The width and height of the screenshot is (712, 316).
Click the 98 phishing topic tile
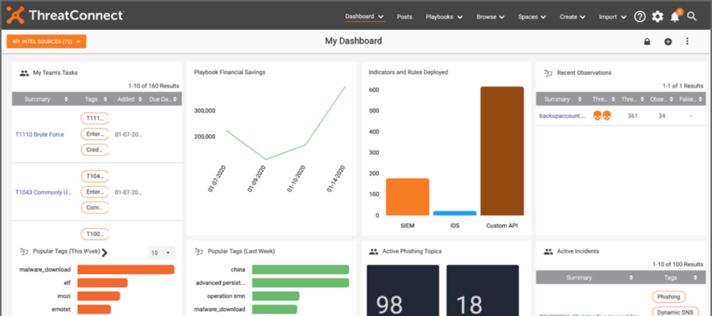pos(403,290)
